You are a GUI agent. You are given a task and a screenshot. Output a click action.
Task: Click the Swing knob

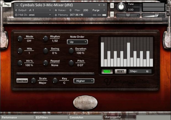click(46, 51)
